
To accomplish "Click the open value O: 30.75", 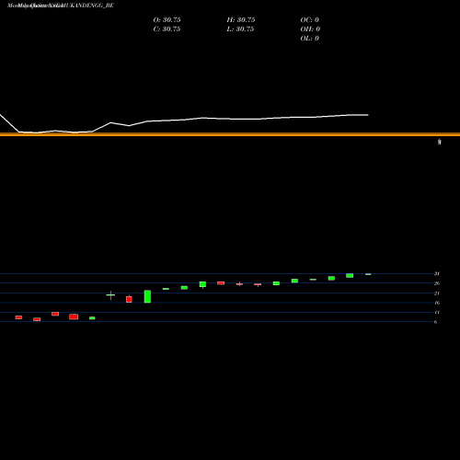I will tap(167, 19).
